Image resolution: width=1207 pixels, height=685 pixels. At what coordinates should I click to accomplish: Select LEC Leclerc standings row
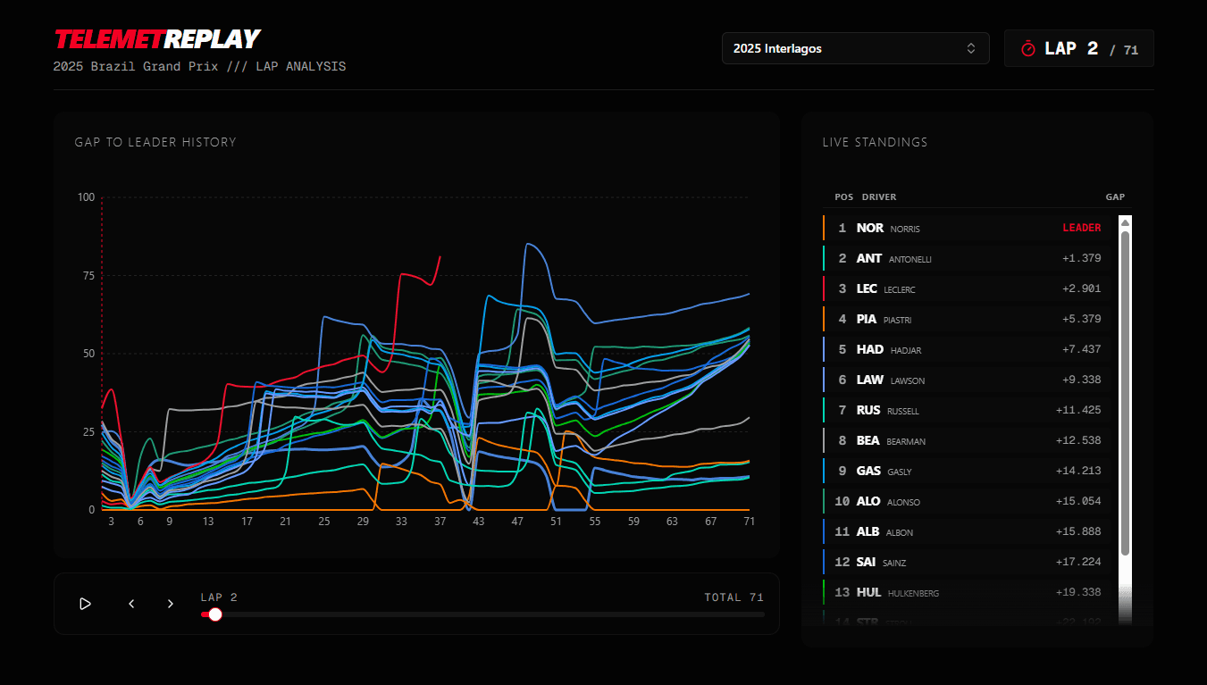click(967, 288)
